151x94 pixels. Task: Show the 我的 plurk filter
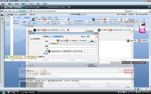126,63
